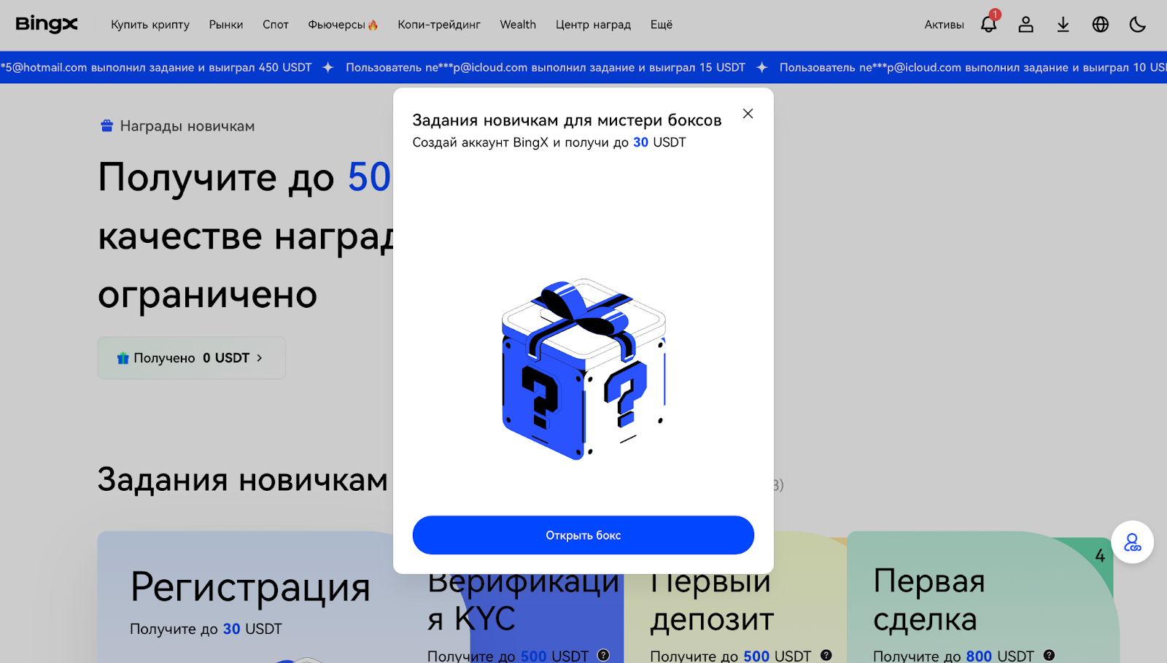Screen dimensions: 1167x663
Task: Click the help icon beside Первая сделка reward
Action: pos(1049,655)
